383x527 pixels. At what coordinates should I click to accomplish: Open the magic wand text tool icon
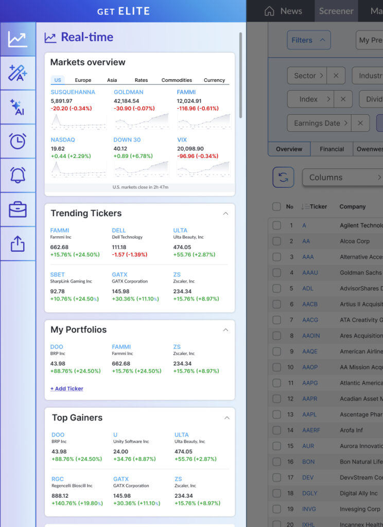pyautogui.click(x=18, y=73)
